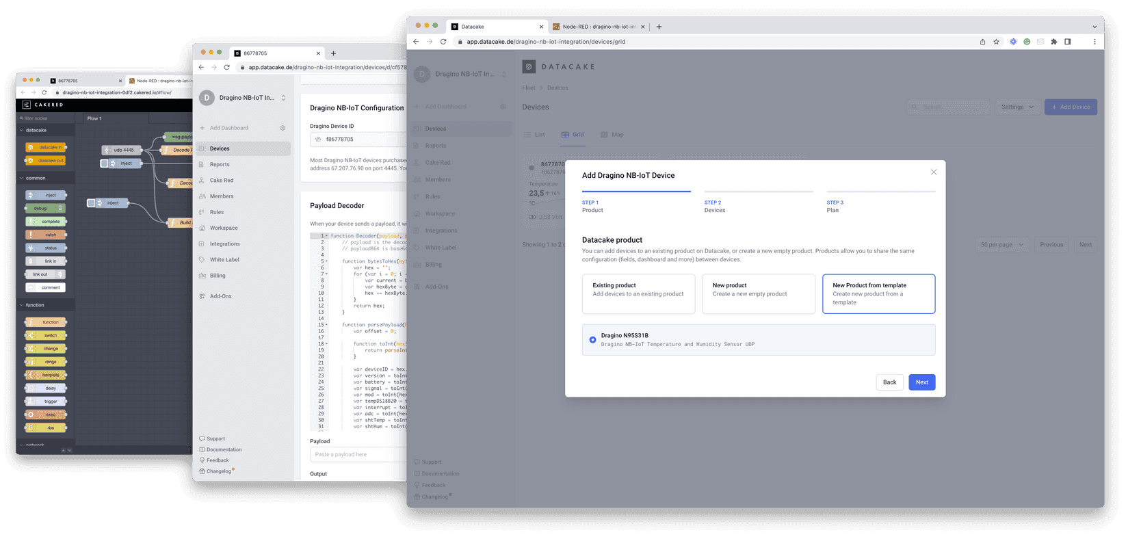
Task: Select the catch node in Node-RED palette
Action: point(46,235)
